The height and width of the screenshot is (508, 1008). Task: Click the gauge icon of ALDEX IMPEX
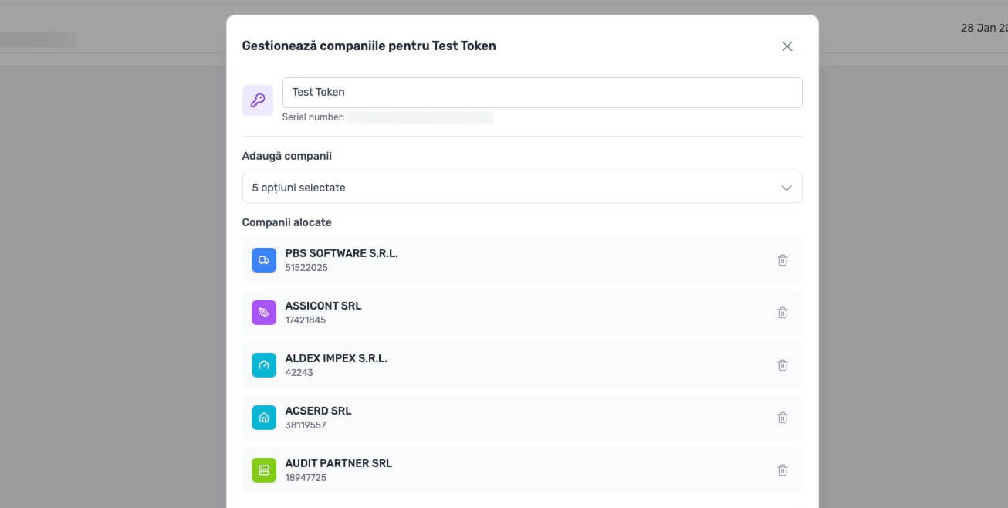pyautogui.click(x=264, y=365)
